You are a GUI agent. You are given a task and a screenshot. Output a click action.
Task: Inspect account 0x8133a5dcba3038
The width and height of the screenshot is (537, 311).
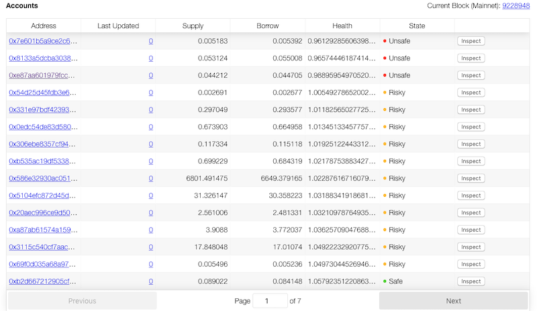point(471,58)
